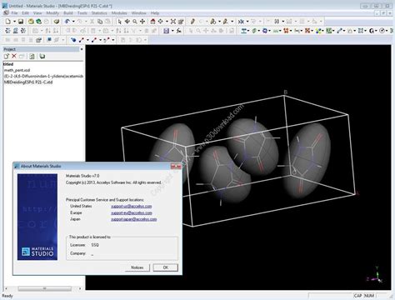395x300 pixels.
Task: Open the Modules menu
Action: tap(119, 13)
